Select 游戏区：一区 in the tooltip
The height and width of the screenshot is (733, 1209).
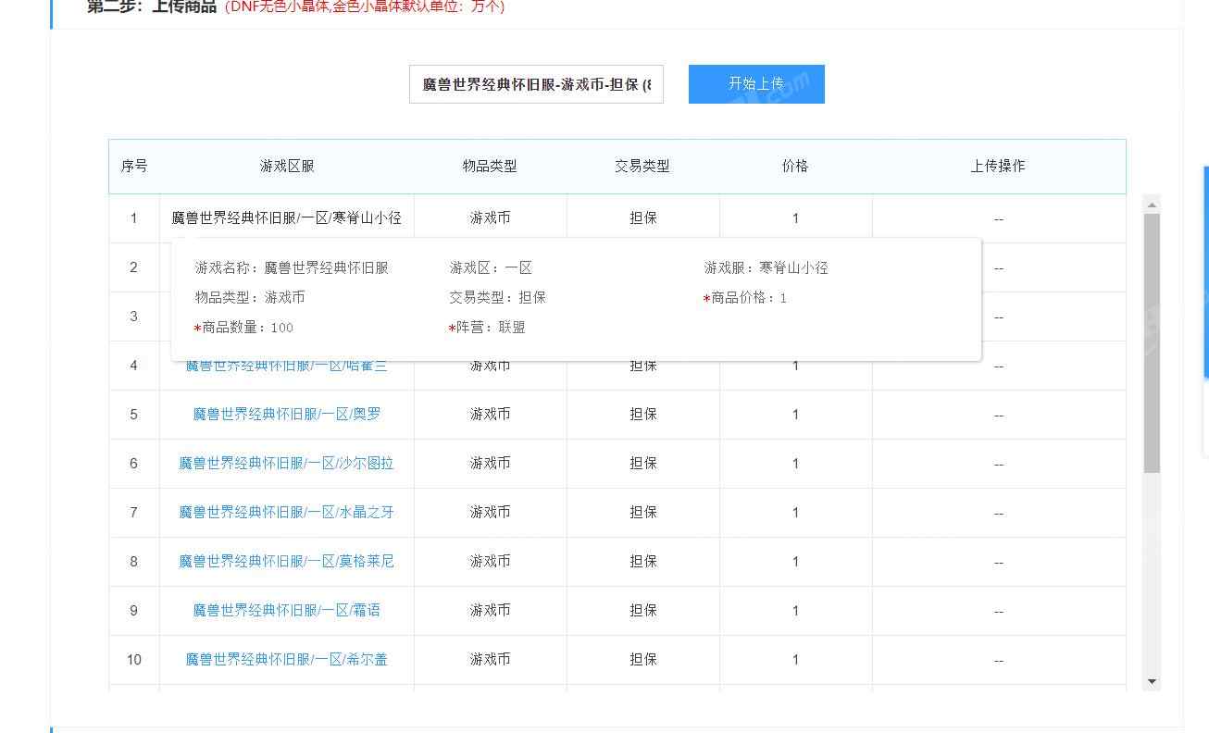pos(491,268)
